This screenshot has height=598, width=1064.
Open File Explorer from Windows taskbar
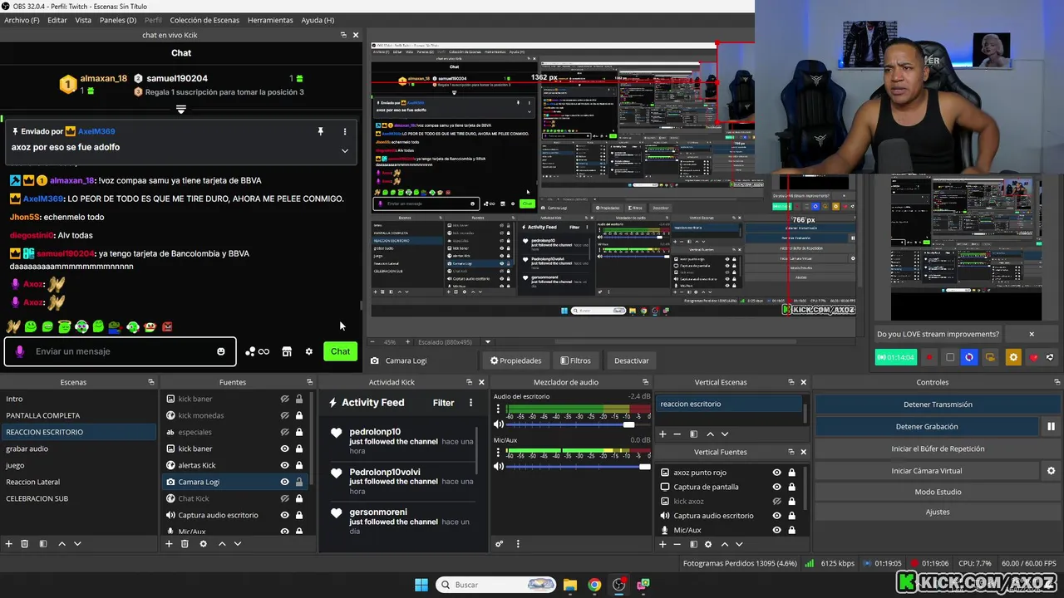pyautogui.click(x=570, y=585)
